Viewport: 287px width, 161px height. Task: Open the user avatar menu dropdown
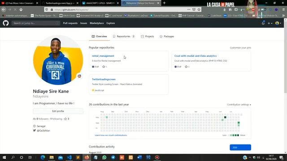tap(278, 23)
